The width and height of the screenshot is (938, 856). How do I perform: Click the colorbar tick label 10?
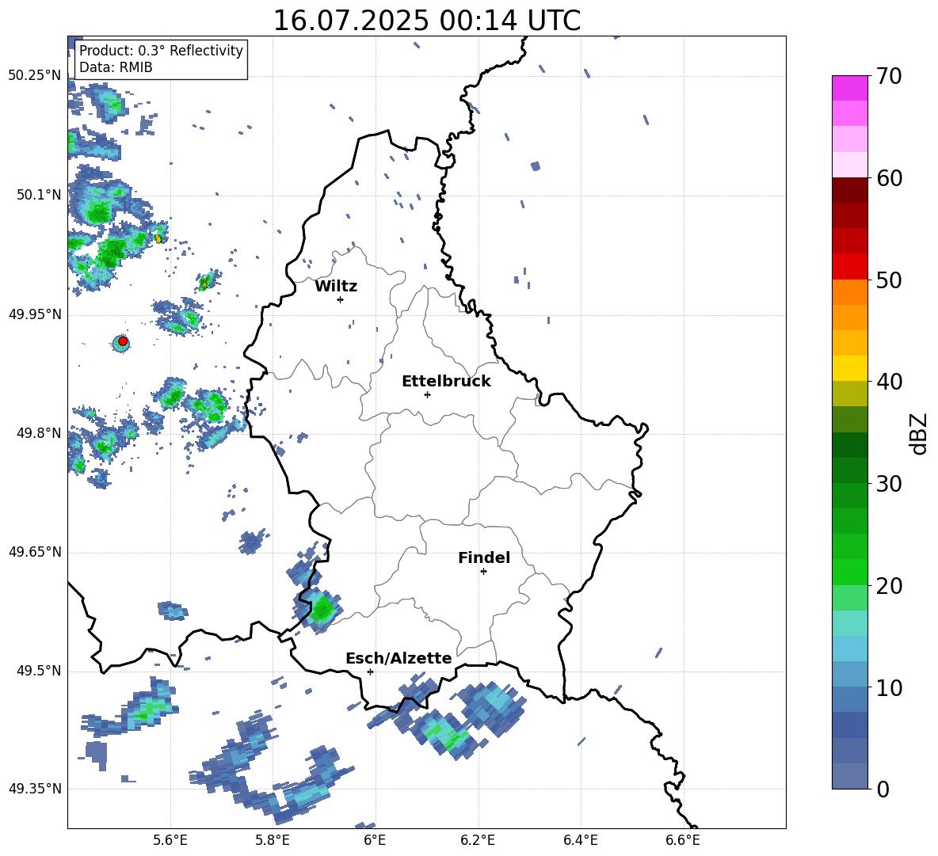[889, 687]
